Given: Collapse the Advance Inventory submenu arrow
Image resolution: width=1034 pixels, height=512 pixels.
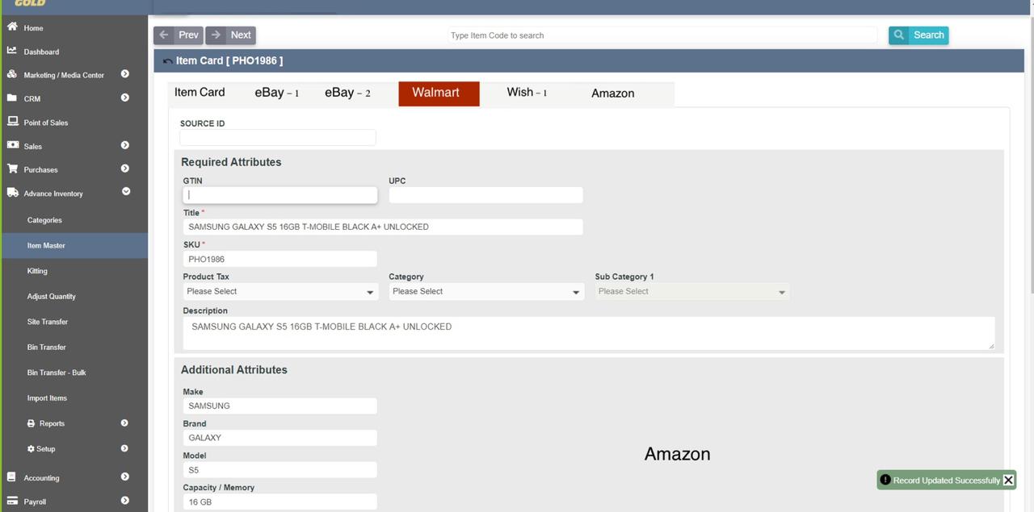Looking at the screenshot, I should pyautogui.click(x=126, y=192).
